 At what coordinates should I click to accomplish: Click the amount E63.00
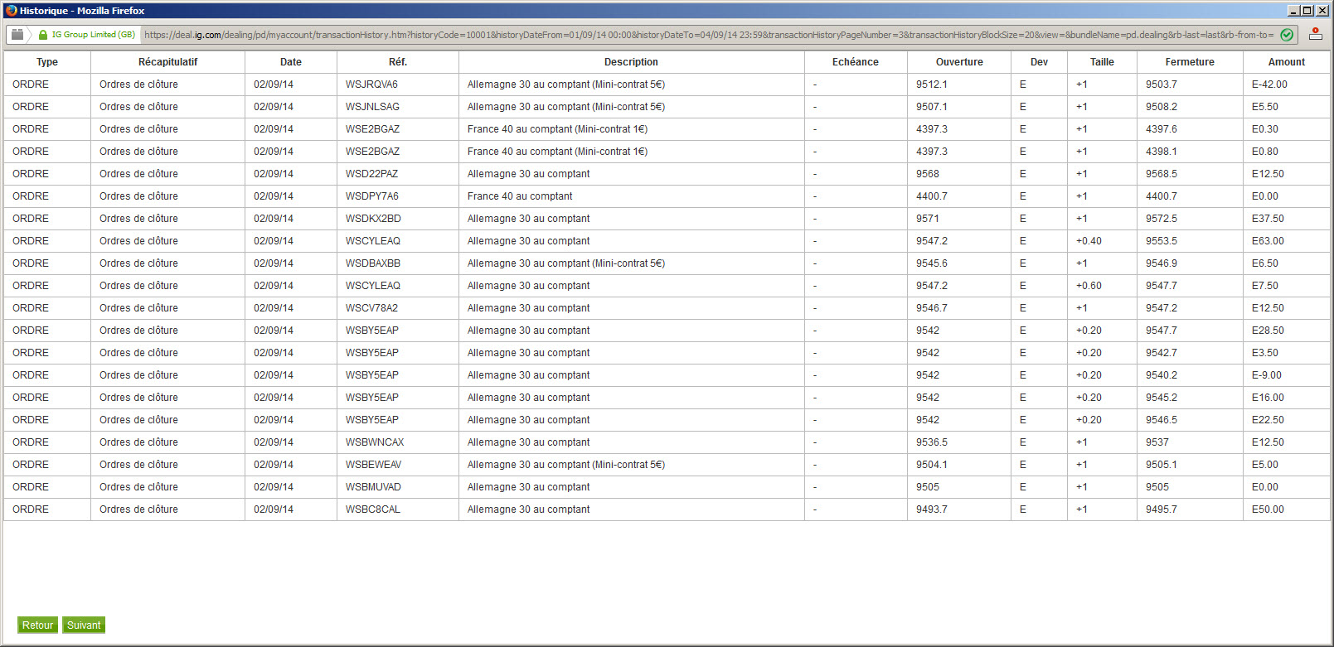click(1268, 241)
